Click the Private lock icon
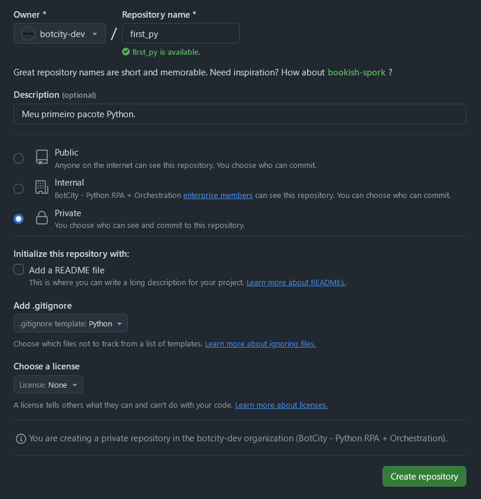Viewport: 481px width, 499px height. [41, 218]
